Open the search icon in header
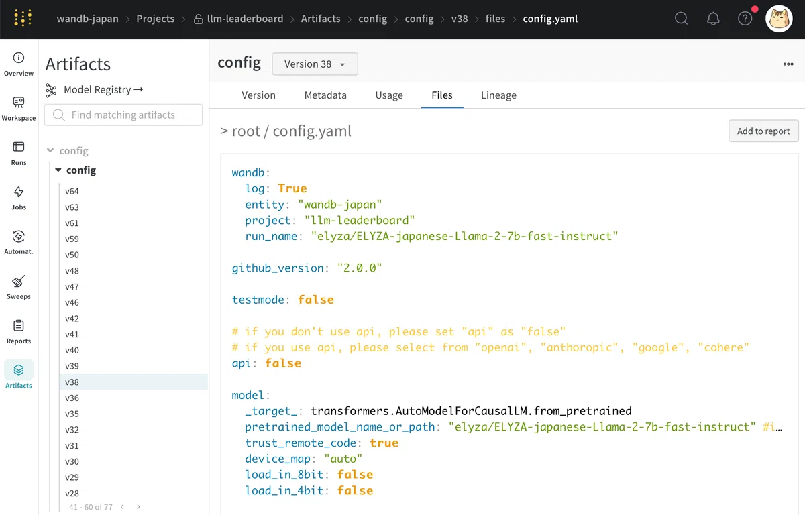This screenshot has width=805, height=515. (681, 19)
